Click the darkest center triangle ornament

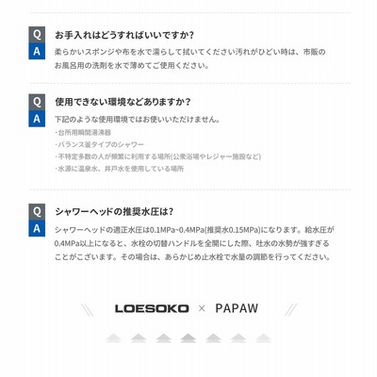[x=188, y=338]
